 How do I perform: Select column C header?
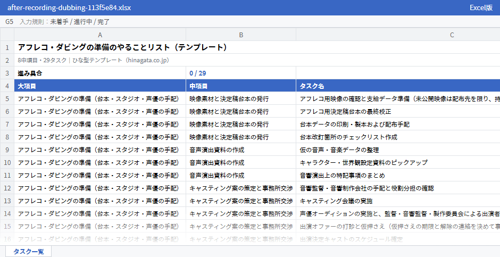click(x=452, y=35)
